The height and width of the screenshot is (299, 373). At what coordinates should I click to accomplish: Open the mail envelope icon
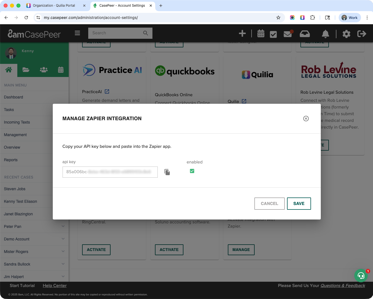[x=288, y=34]
